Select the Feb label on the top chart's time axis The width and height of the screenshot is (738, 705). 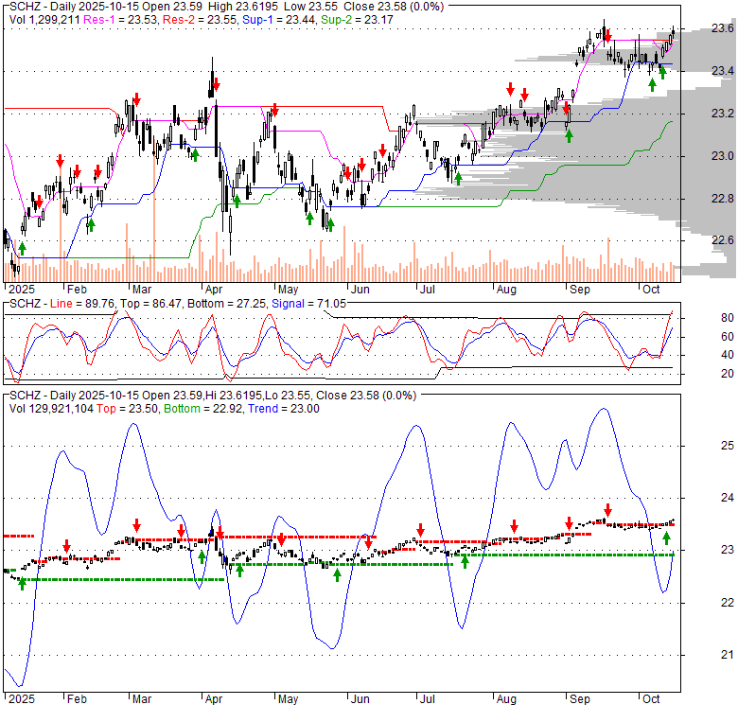tap(77, 290)
